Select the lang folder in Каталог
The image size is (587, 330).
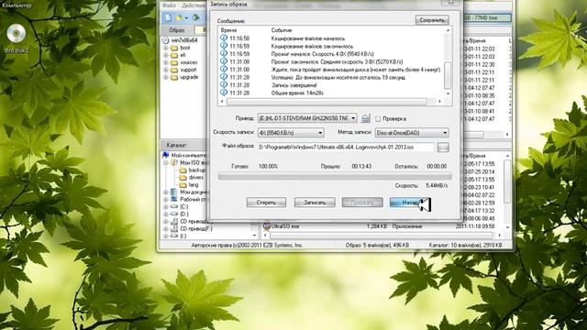pos(194,185)
